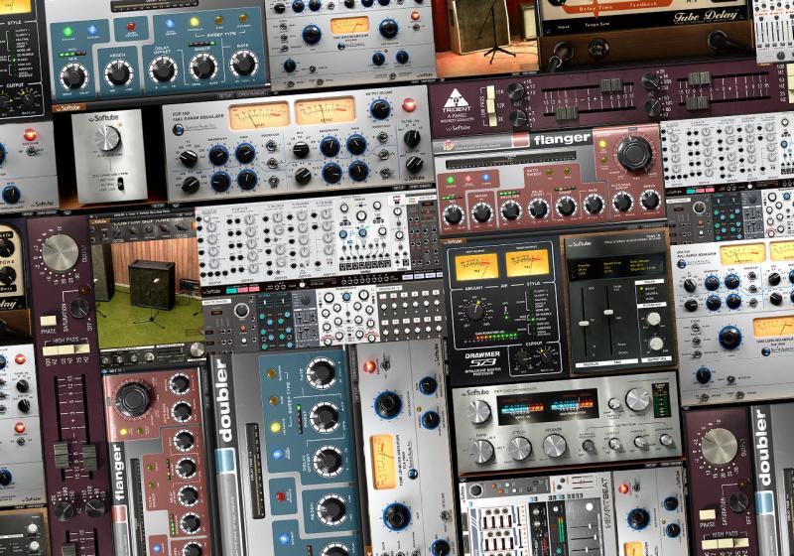
Task: Click the lower white round button on TSAR-1R
Action: click(x=656, y=344)
